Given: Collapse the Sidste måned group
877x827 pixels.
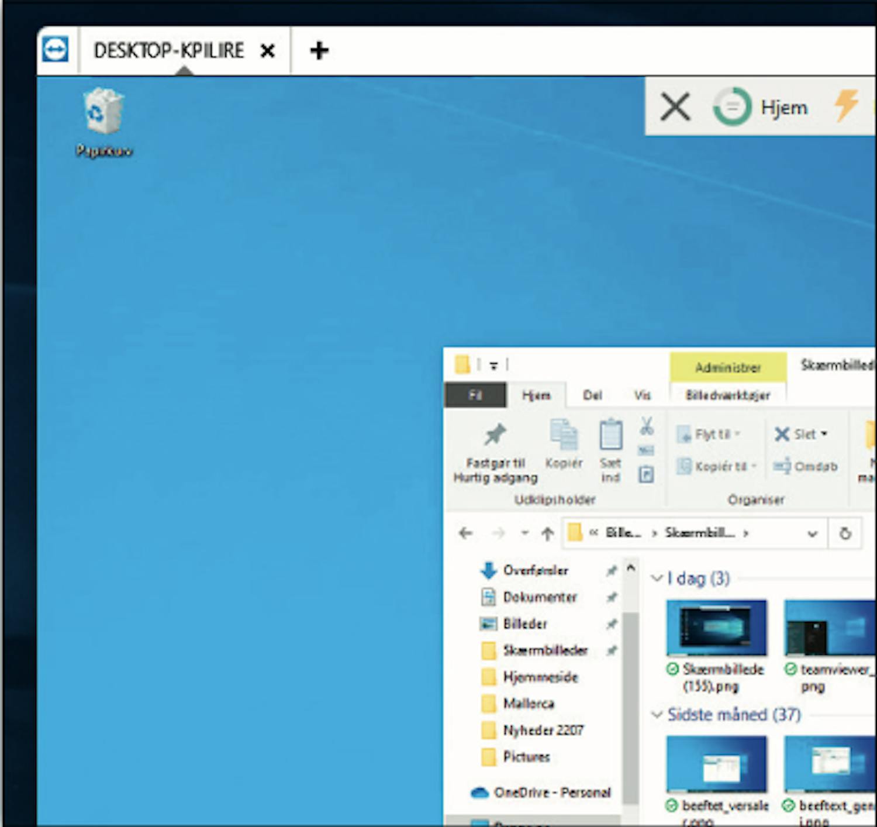Looking at the screenshot, I should pyautogui.click(x=657, y=715).
